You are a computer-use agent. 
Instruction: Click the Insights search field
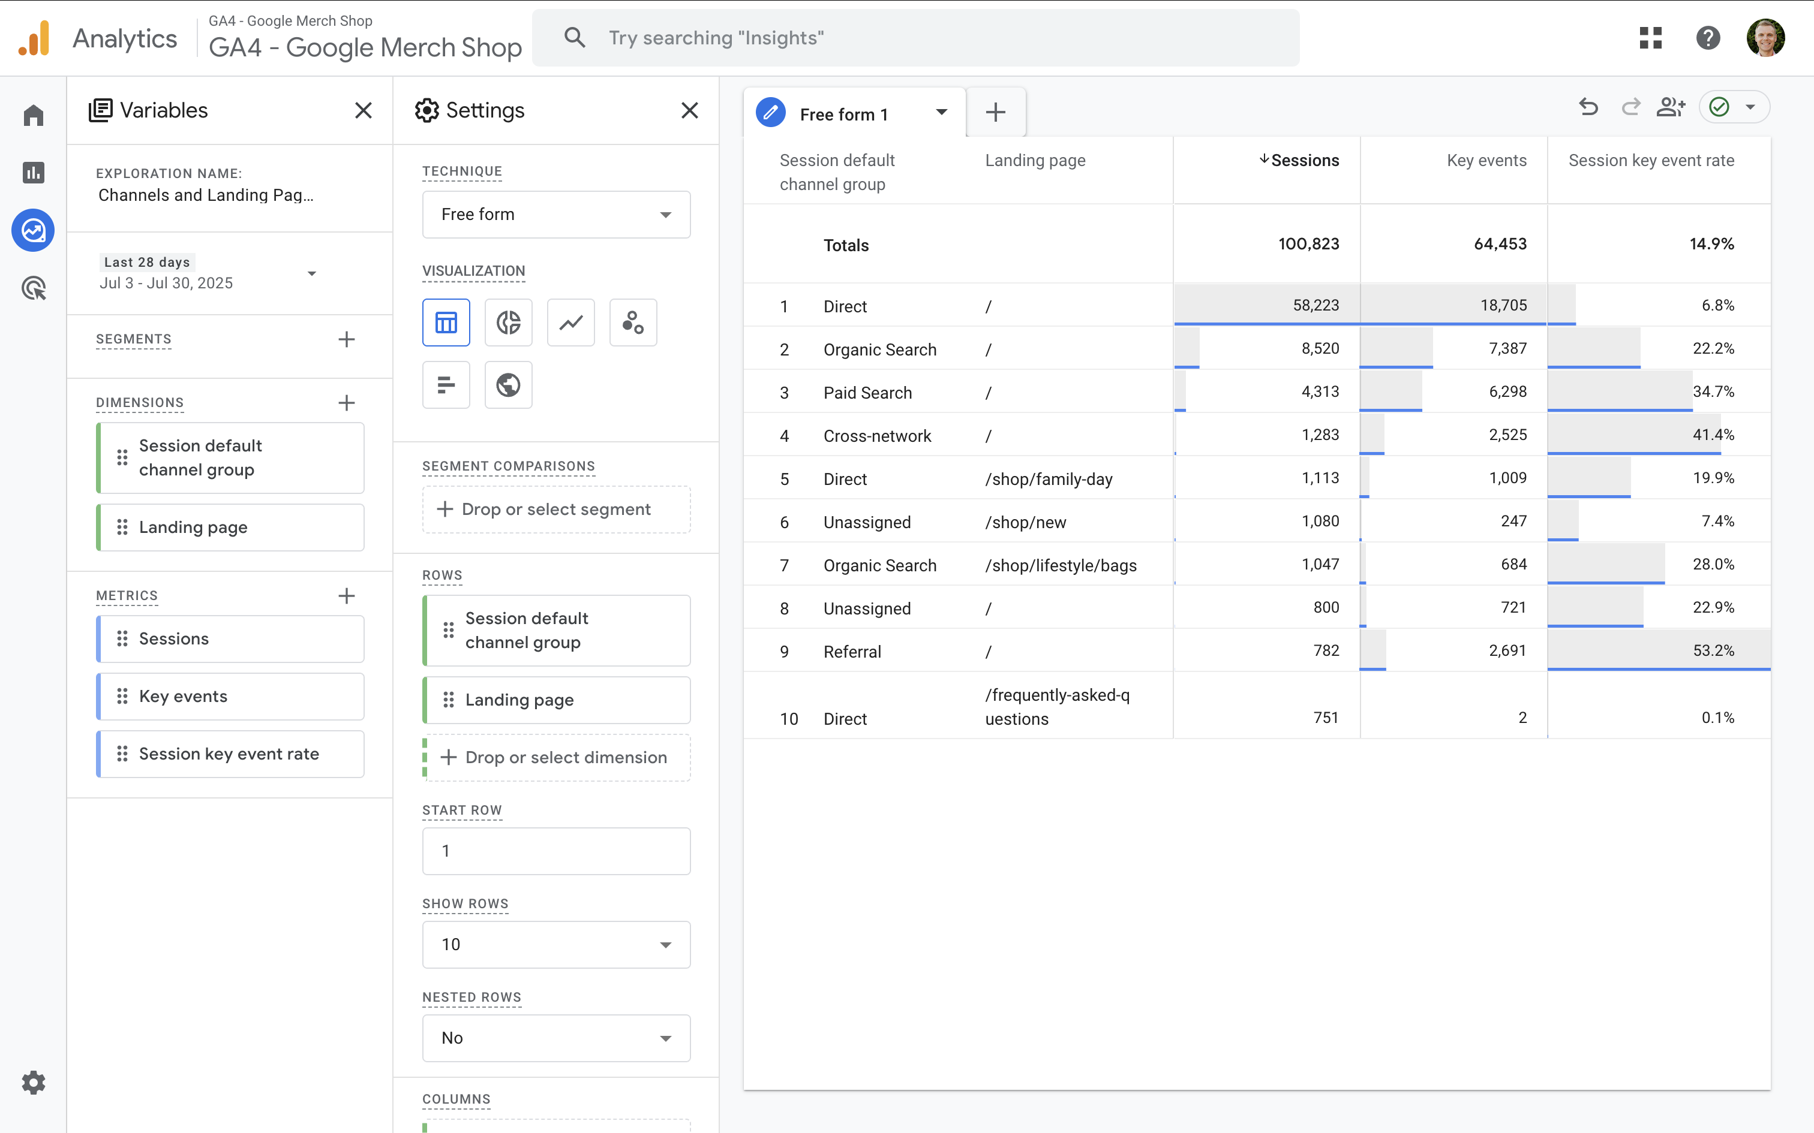click(916, 37)
